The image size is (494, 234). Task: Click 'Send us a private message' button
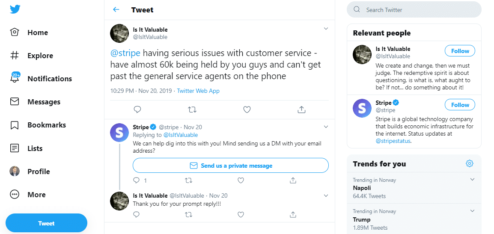(231, 166)
